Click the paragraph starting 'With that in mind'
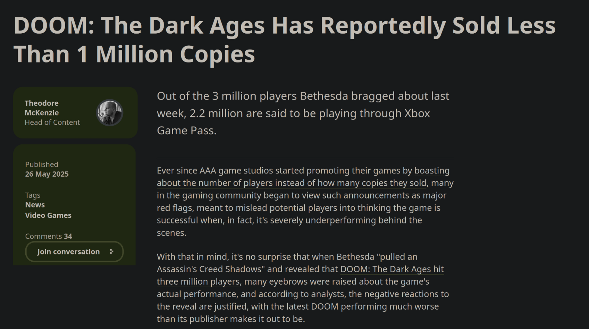This screenshot has width=589, height=329. [x=303, y=288]
